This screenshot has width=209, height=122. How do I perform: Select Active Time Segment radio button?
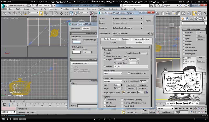pos(105,56)
